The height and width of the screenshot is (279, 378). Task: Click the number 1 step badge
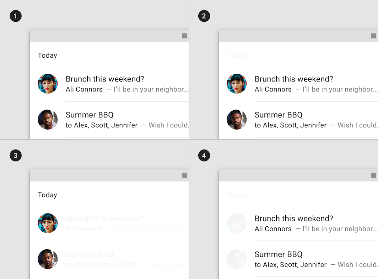(16, 16)
